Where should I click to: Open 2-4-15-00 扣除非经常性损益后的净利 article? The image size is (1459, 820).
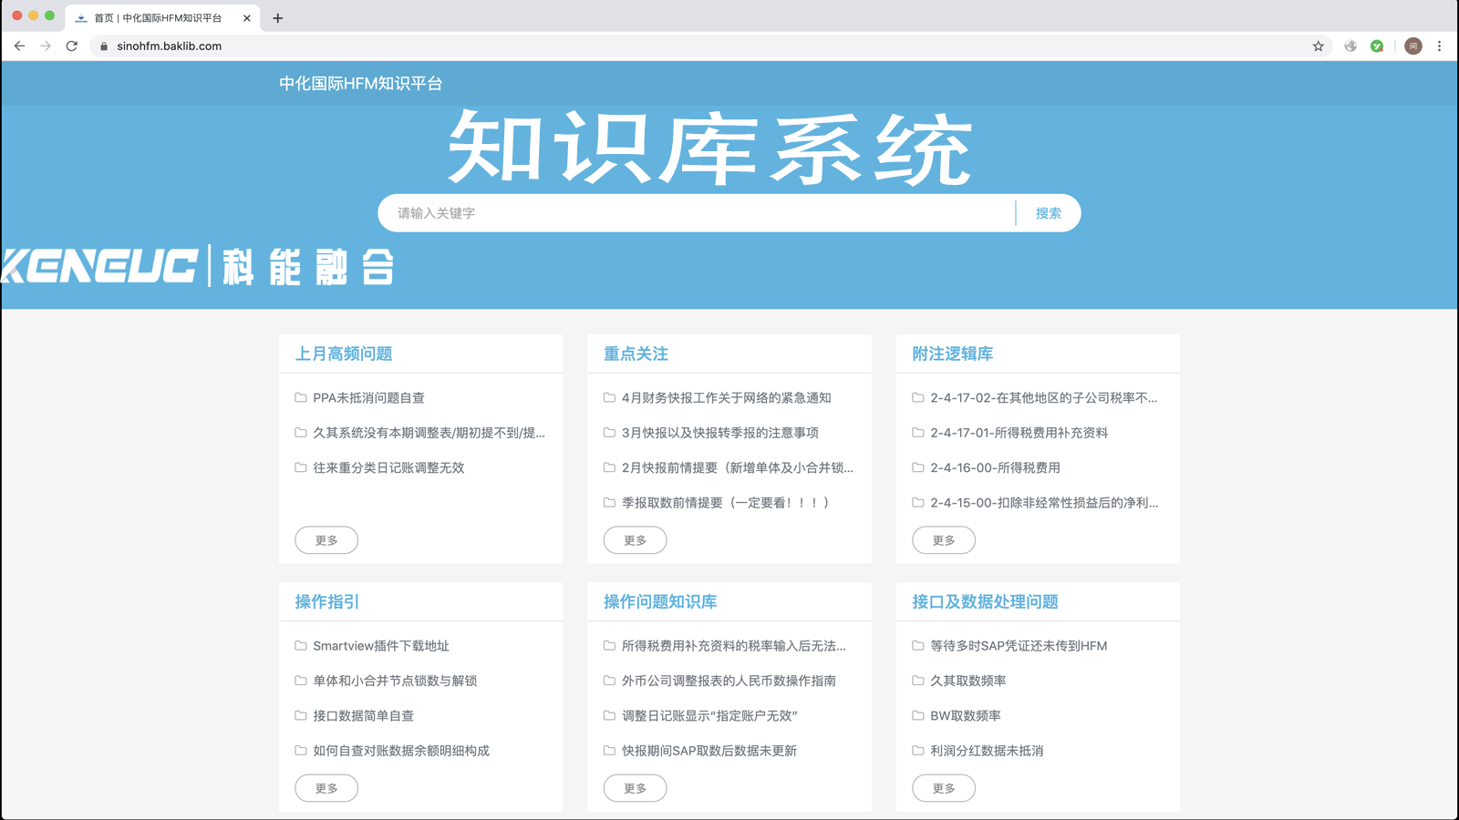(x=1044, y=503)
